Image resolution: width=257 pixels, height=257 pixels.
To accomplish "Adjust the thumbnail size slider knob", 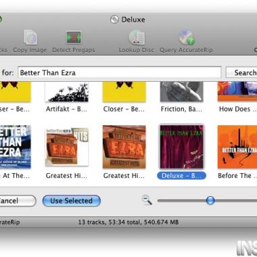I will [x=210, y=200].
